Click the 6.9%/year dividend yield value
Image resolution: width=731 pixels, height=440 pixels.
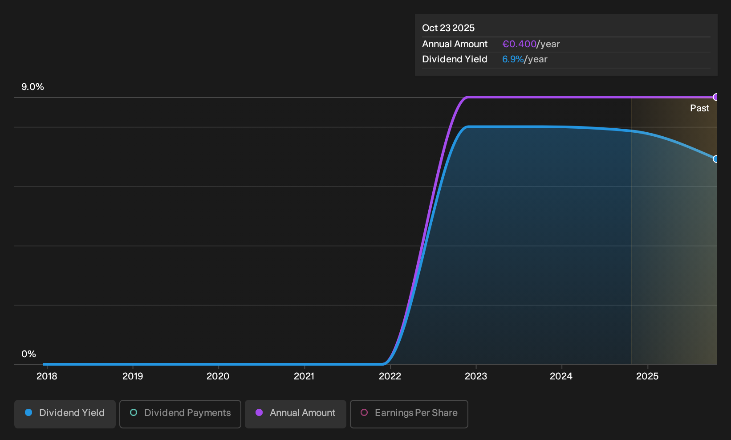(525, 59)
